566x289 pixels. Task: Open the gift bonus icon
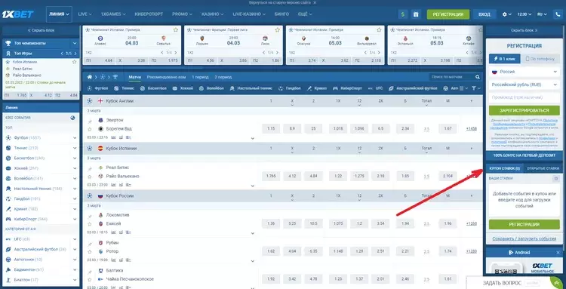click(416, 14)
